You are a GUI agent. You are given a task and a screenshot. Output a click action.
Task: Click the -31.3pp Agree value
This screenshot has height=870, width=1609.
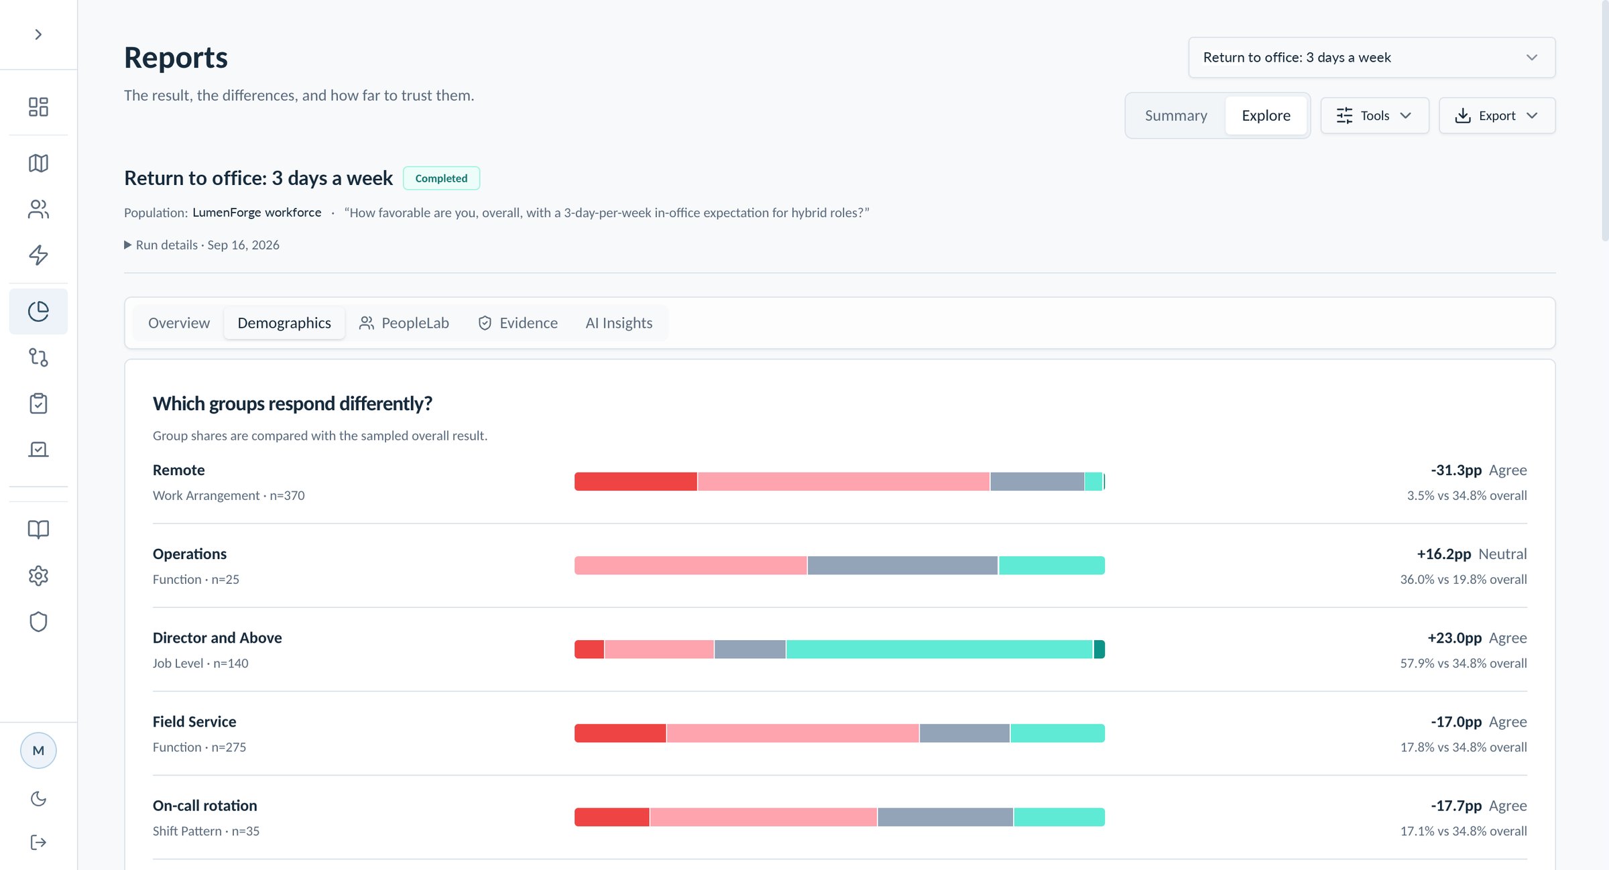pos(1478,470)
